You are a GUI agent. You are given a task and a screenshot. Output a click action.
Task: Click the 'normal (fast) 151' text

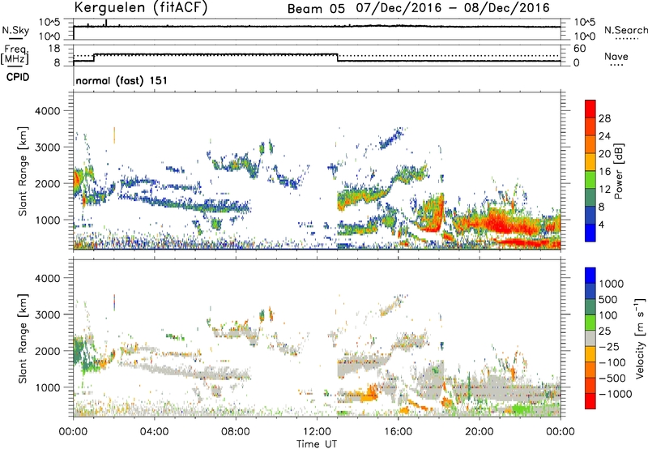click(x=122, y=80)
